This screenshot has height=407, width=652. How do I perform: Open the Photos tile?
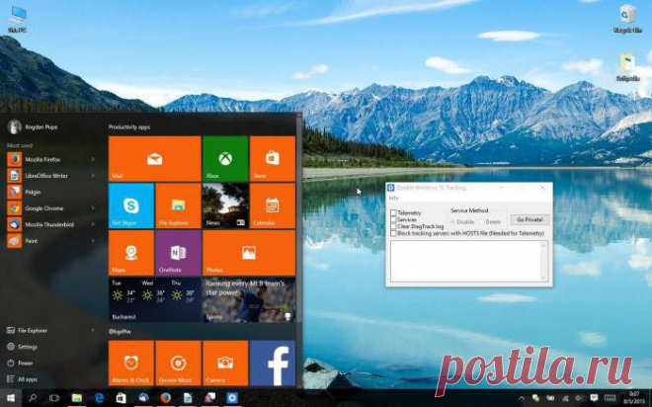[x=249, y=253]
